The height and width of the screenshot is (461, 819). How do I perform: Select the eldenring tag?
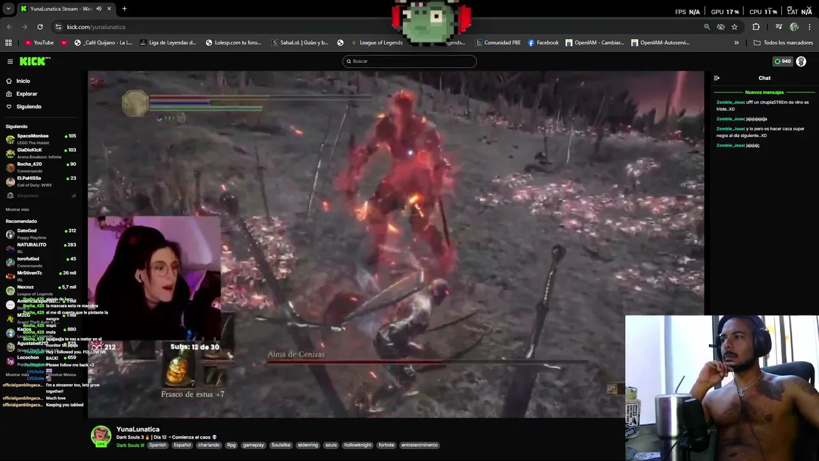tap(308, 445)
